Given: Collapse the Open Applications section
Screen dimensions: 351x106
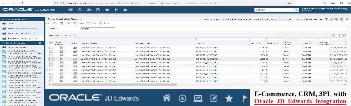Looking at the screenshot, I should [3, 19].
